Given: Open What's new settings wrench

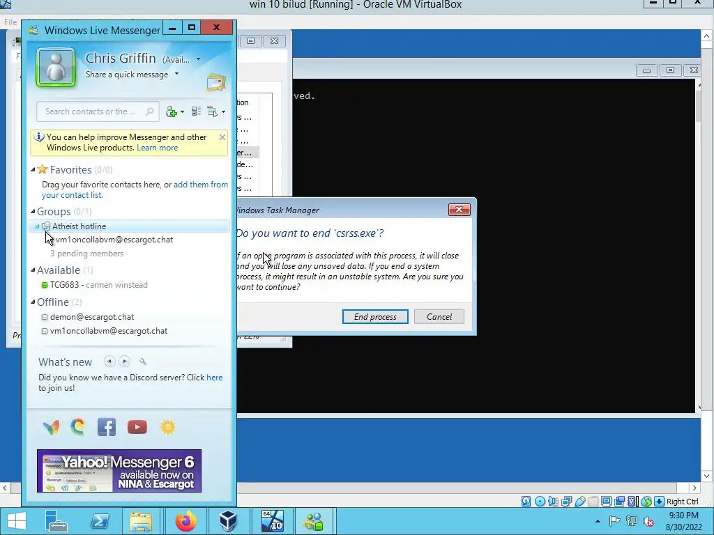Looking at the screenshot, I should (x=143, y=362).
